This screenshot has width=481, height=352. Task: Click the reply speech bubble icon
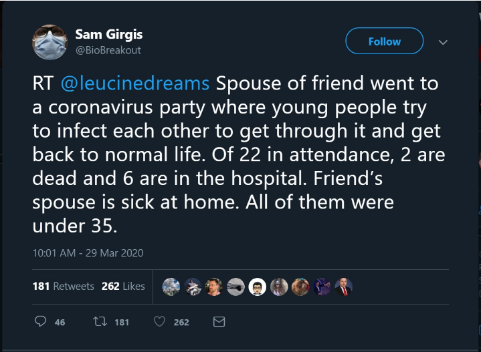point(40,322)
